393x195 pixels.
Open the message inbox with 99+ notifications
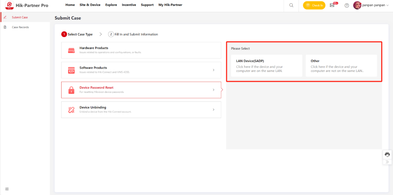click(x=332, y=5)
